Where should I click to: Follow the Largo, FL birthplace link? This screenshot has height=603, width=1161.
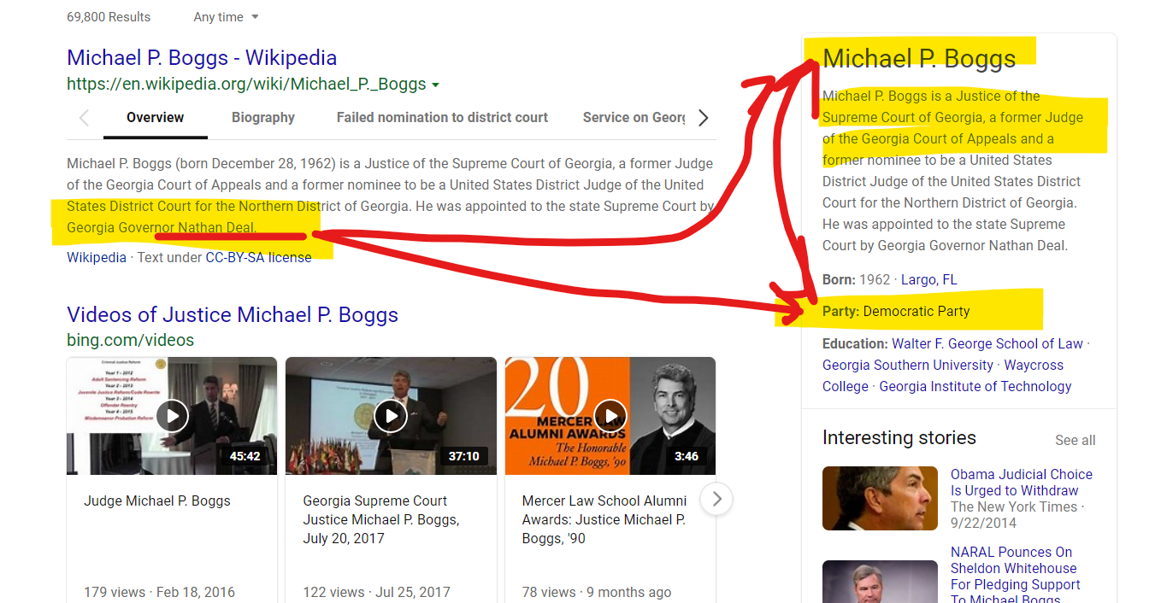click(x=929, y=279)
